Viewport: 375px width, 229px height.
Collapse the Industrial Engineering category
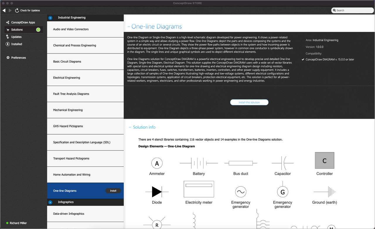[50, 18]
